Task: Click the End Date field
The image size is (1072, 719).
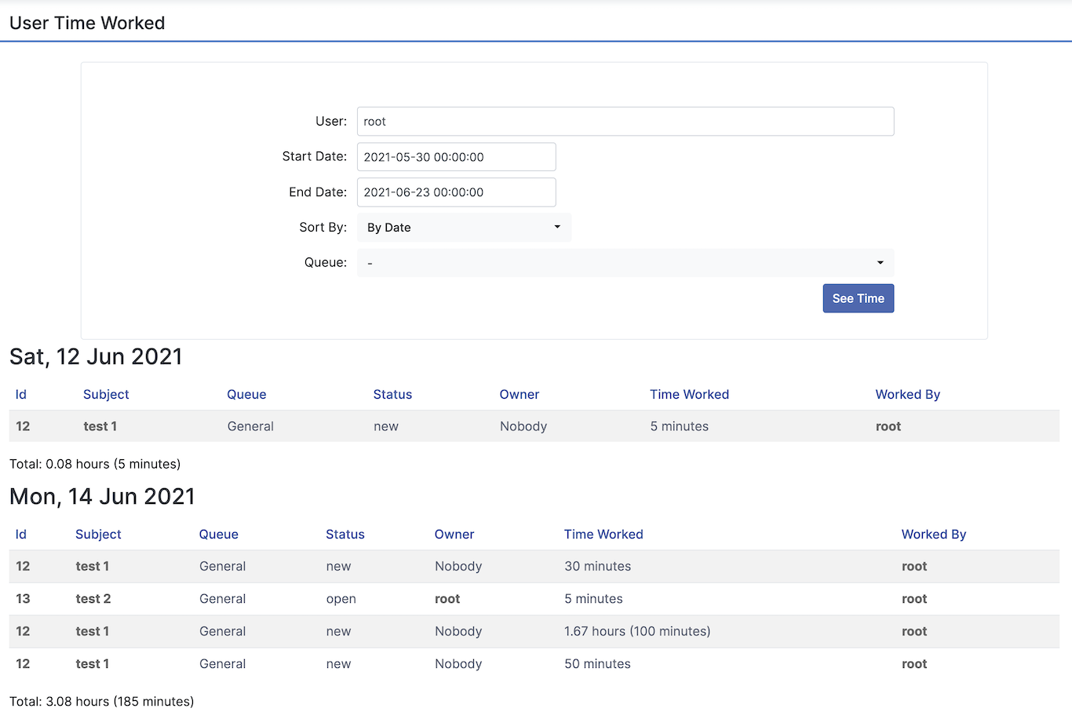Action: tap(456, 192)
